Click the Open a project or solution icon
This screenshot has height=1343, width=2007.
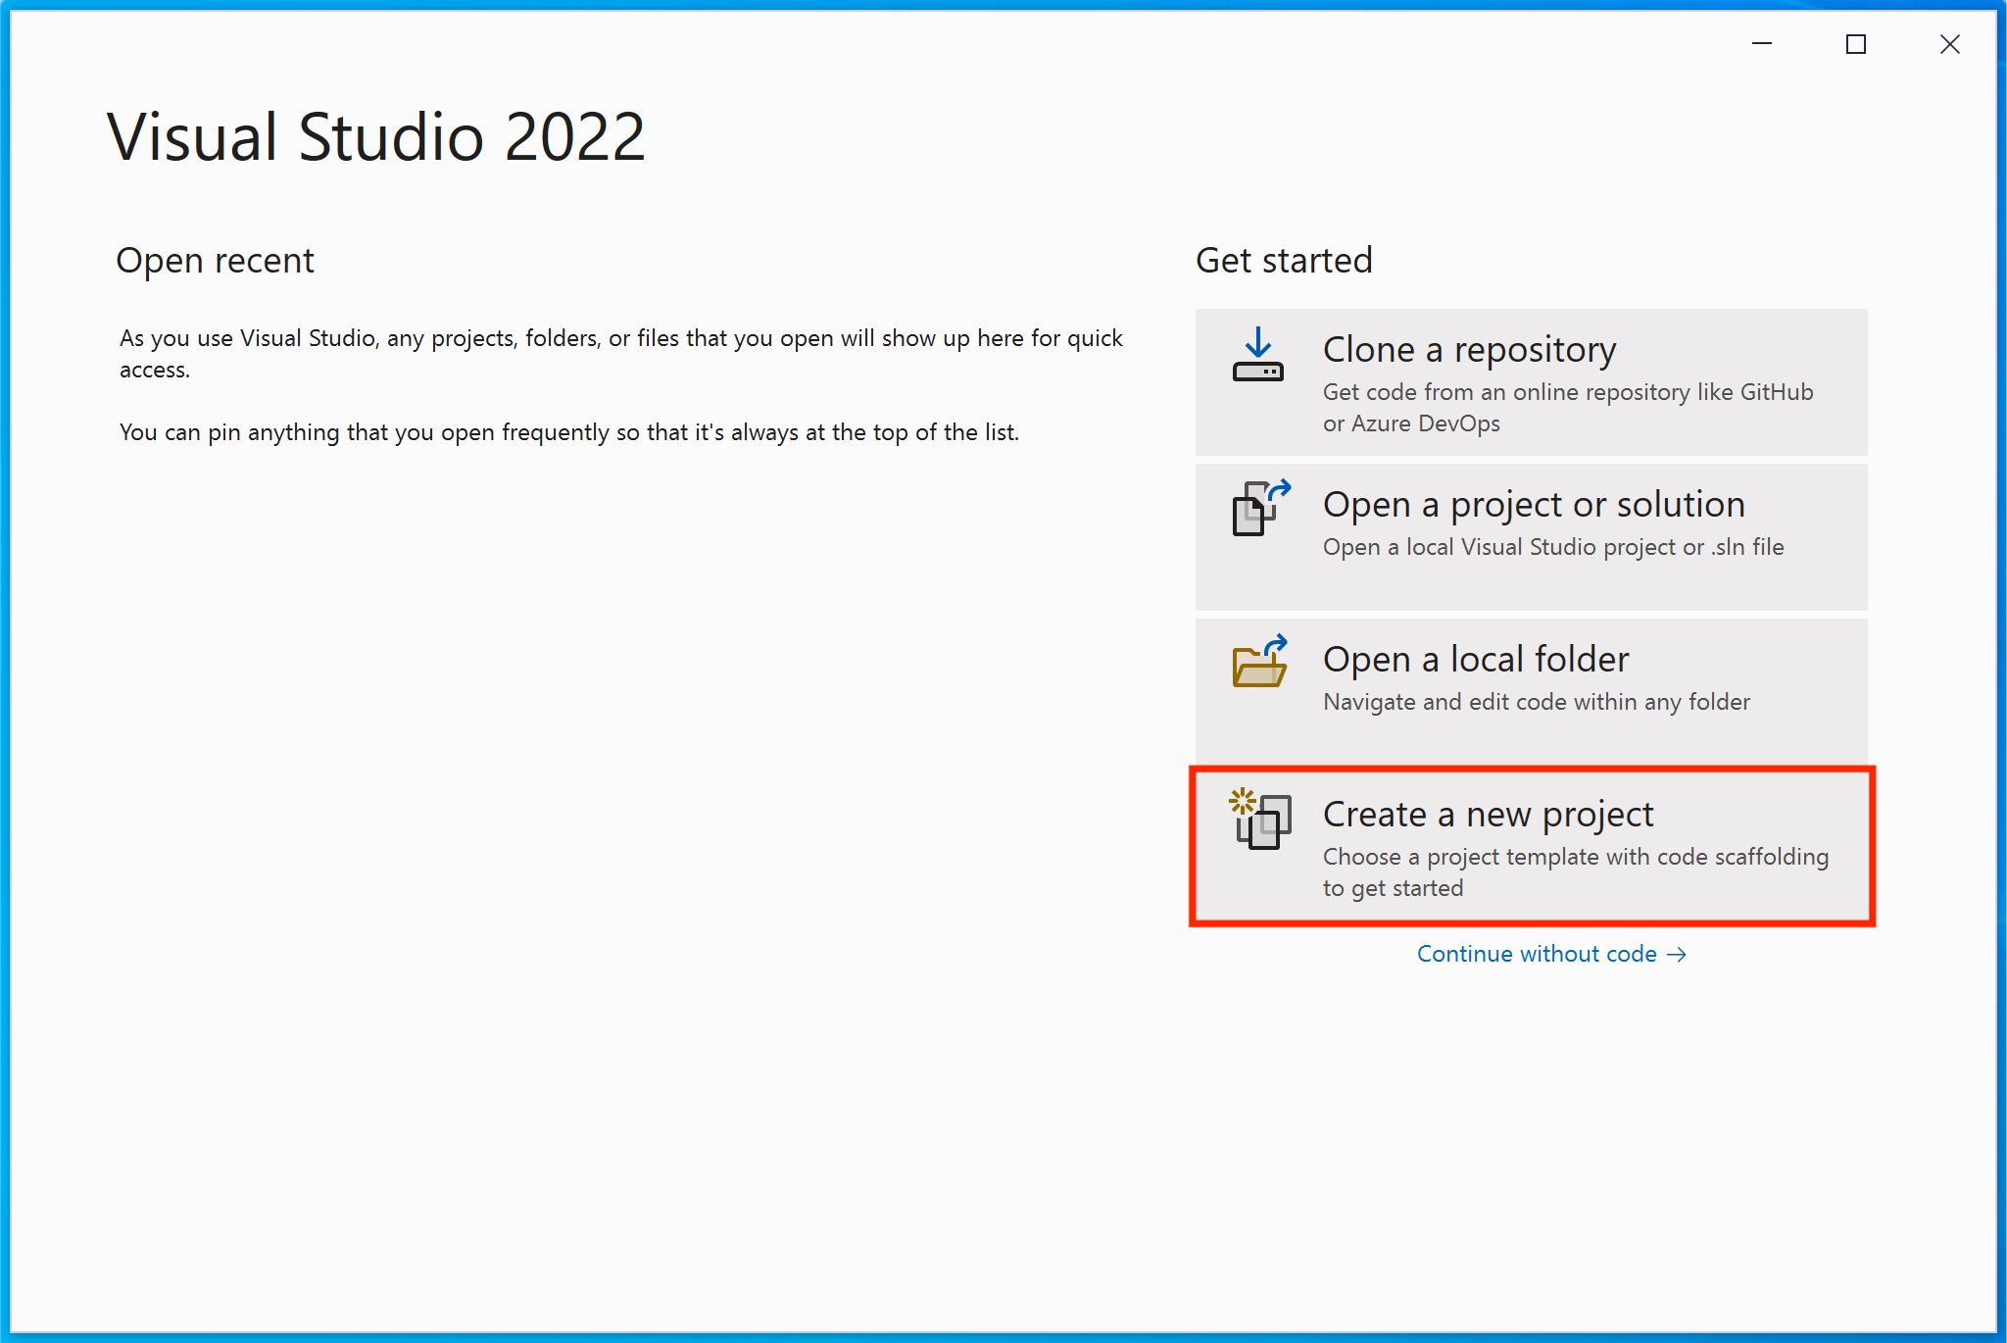click(1260, 508)
